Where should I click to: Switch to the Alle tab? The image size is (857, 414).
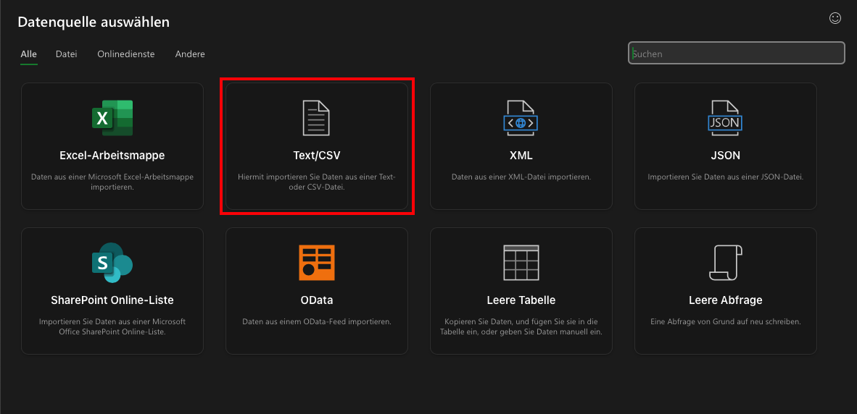(x=29, y=54)
